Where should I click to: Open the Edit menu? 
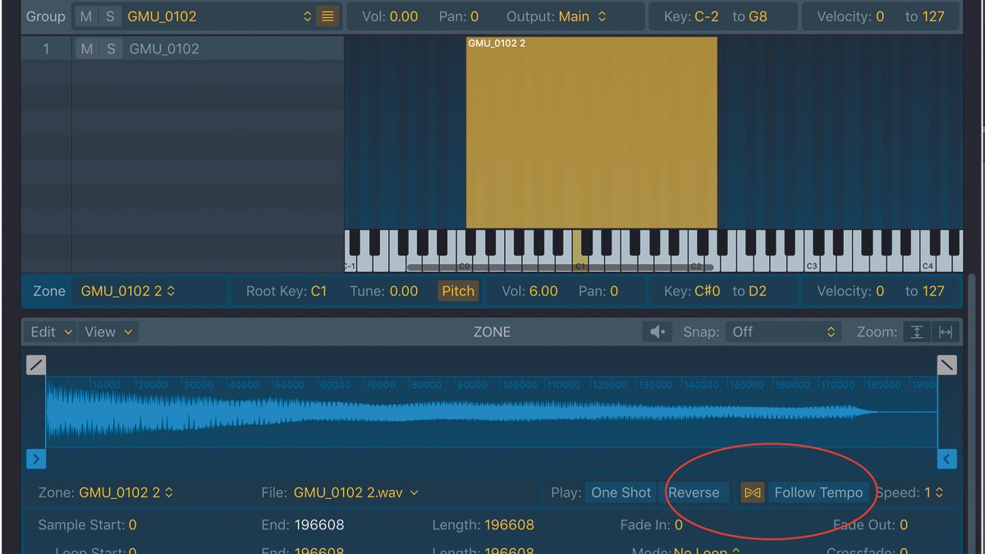(x=49, y=332)
